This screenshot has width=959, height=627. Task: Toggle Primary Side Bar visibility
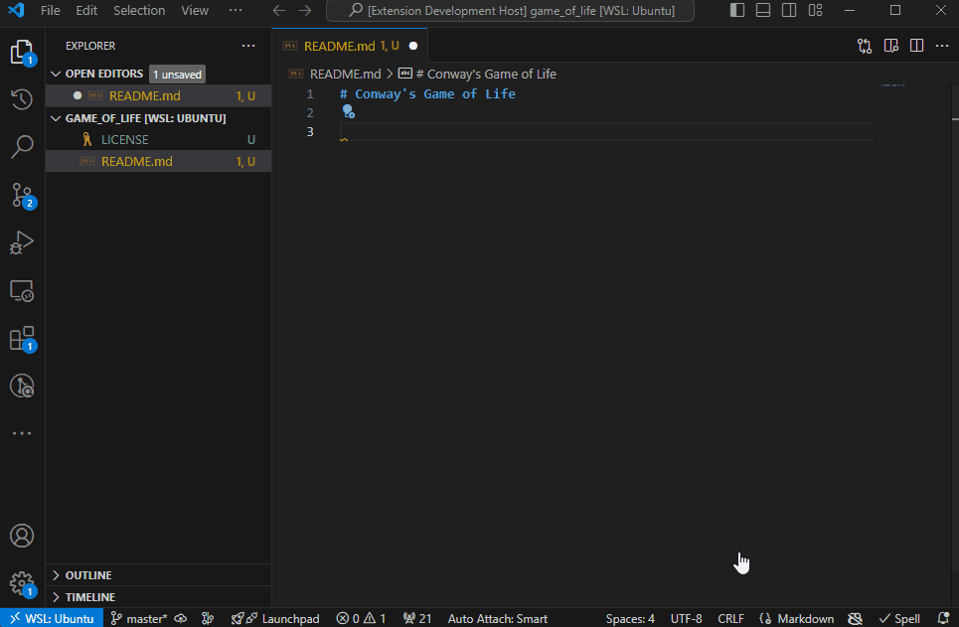click(737, 10)
